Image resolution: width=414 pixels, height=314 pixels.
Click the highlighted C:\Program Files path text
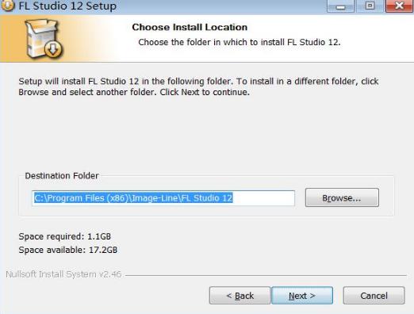click(133, 198)
